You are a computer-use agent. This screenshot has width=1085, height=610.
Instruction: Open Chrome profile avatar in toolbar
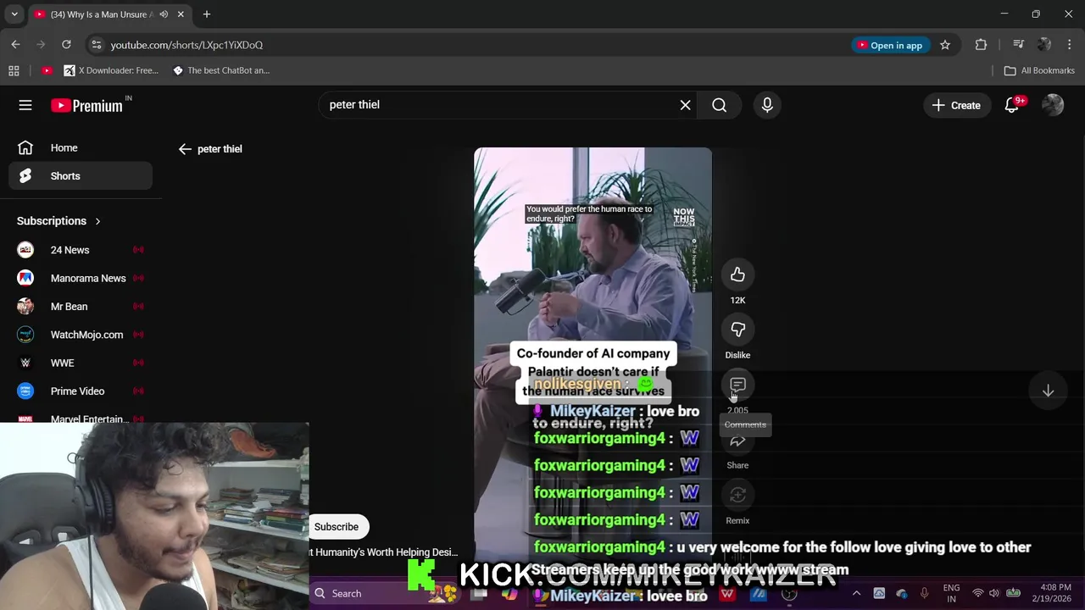point(1044,45)
